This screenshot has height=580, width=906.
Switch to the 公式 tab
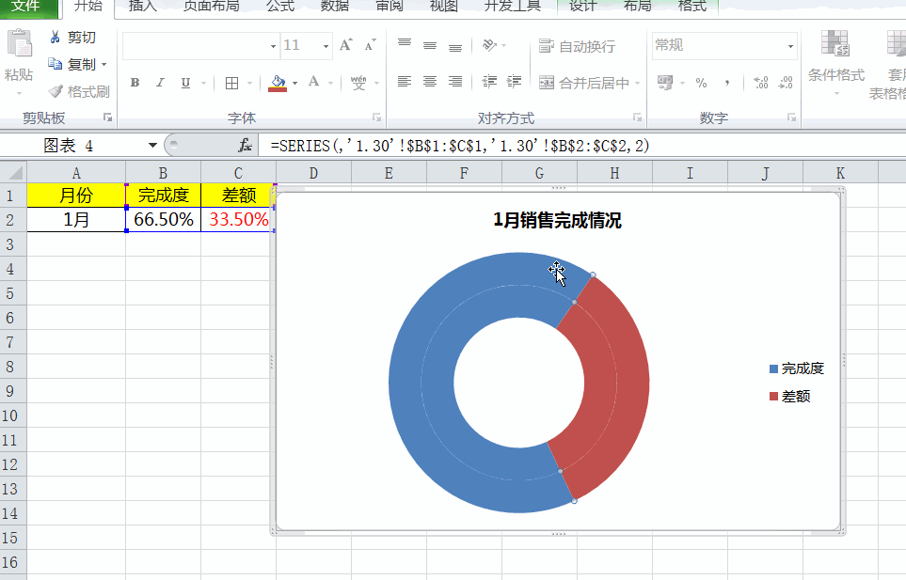280,7
